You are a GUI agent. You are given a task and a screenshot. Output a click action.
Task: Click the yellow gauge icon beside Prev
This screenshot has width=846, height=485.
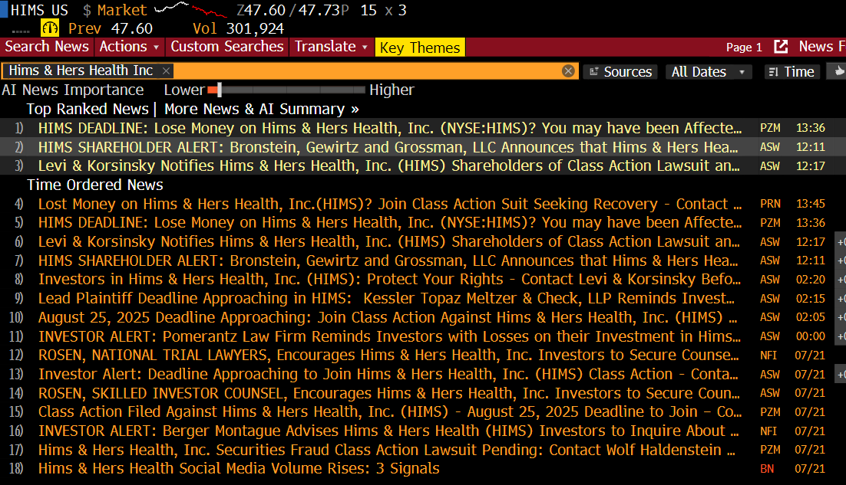click(x=50, y=28)
